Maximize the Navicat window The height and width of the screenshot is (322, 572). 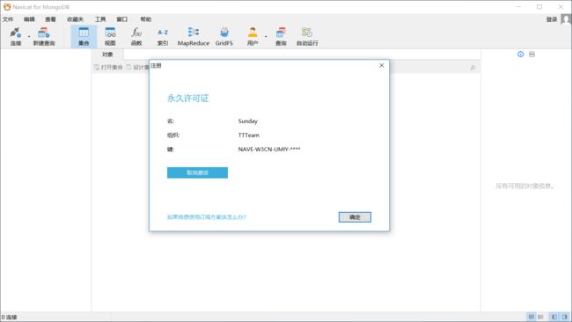tap(539, 7)
